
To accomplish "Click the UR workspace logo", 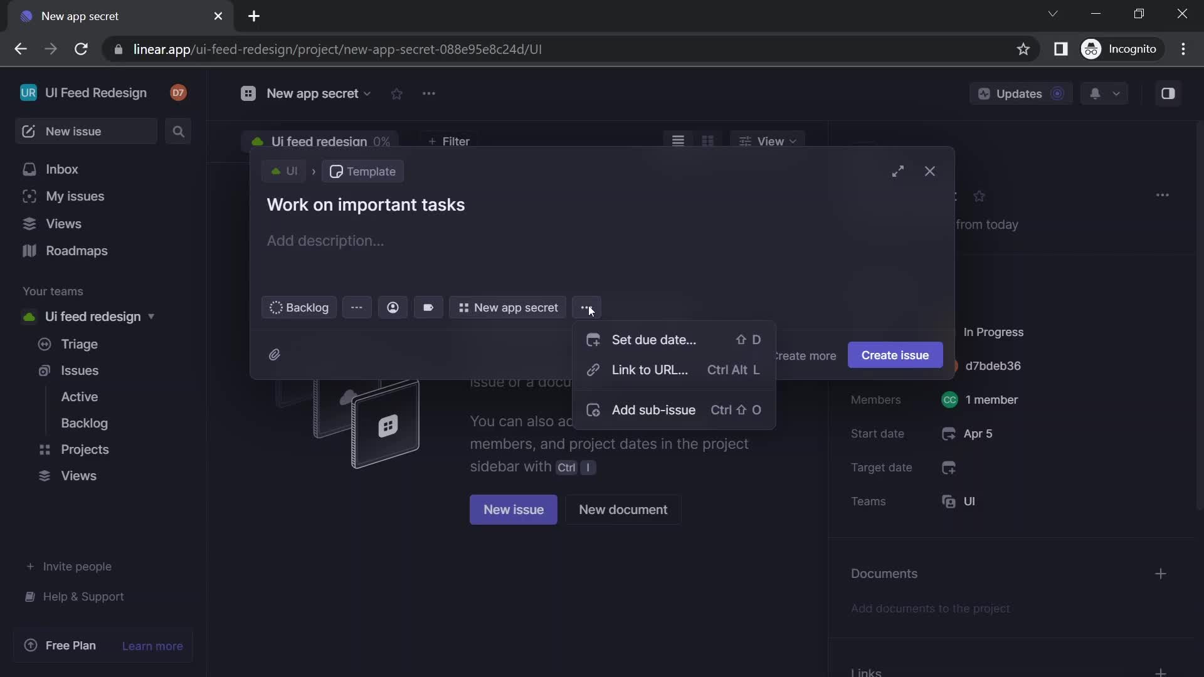I will 28,93.
